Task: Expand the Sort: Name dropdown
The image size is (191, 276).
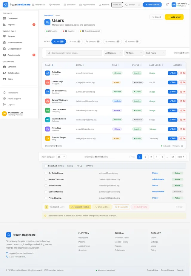Action: coord(155,53)
